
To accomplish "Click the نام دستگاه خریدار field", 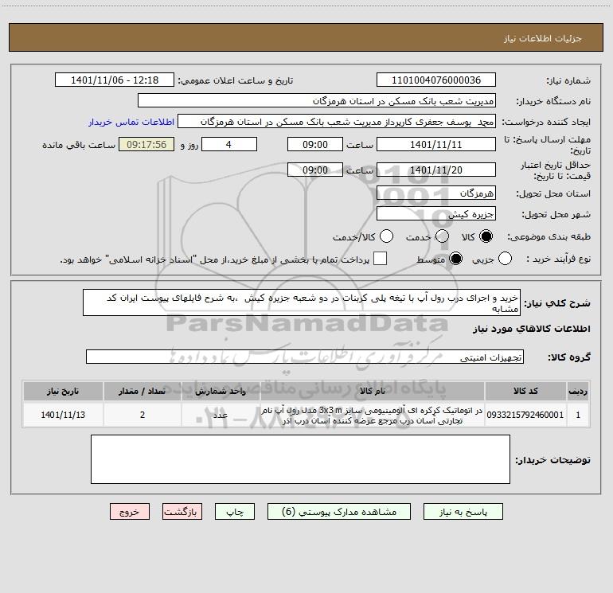I will point(317,101).
